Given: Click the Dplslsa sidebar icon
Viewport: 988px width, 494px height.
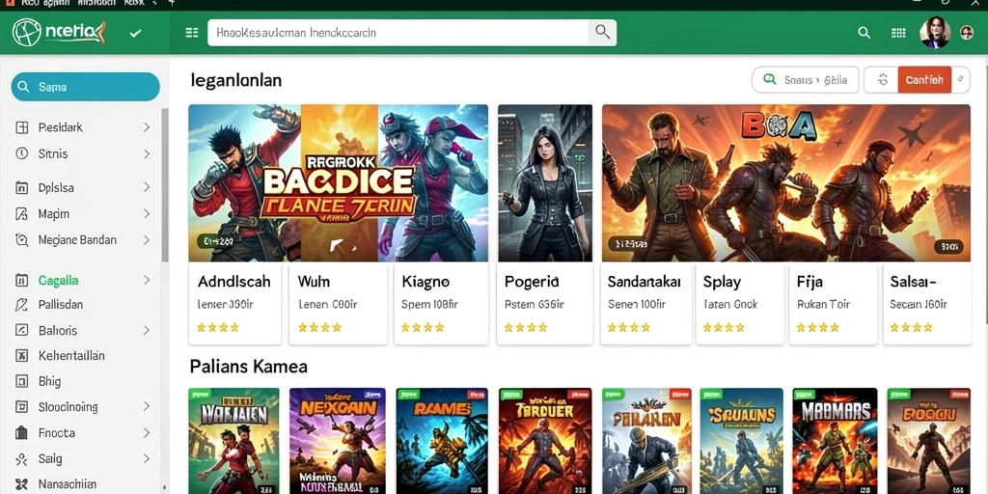Looking at the screenshot, I should [22, 187].
